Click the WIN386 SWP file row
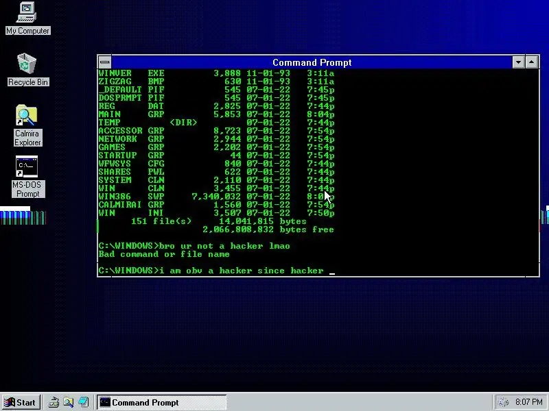Image resolution: width=549 pixels, height=411 pixels. pyautogui.click(x=216, y=197)
